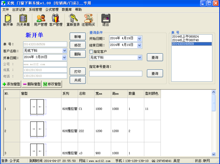
Task: Click the 注册购买 toolbar icon
Action: [x=88, y=20]
